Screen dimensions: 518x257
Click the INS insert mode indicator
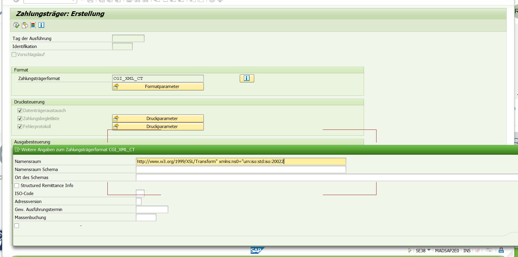coord(467,251)
